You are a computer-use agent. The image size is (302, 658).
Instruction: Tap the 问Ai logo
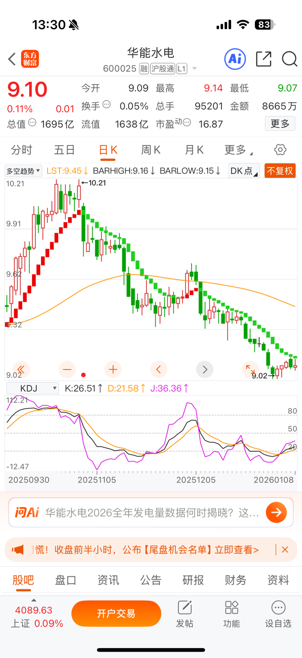pos(27,512)
